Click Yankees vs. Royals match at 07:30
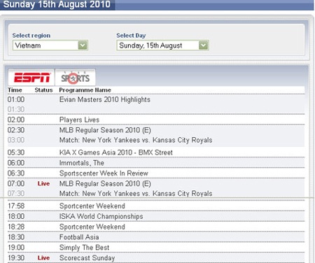Screen dimensions: 315x263 coord(136,194)
